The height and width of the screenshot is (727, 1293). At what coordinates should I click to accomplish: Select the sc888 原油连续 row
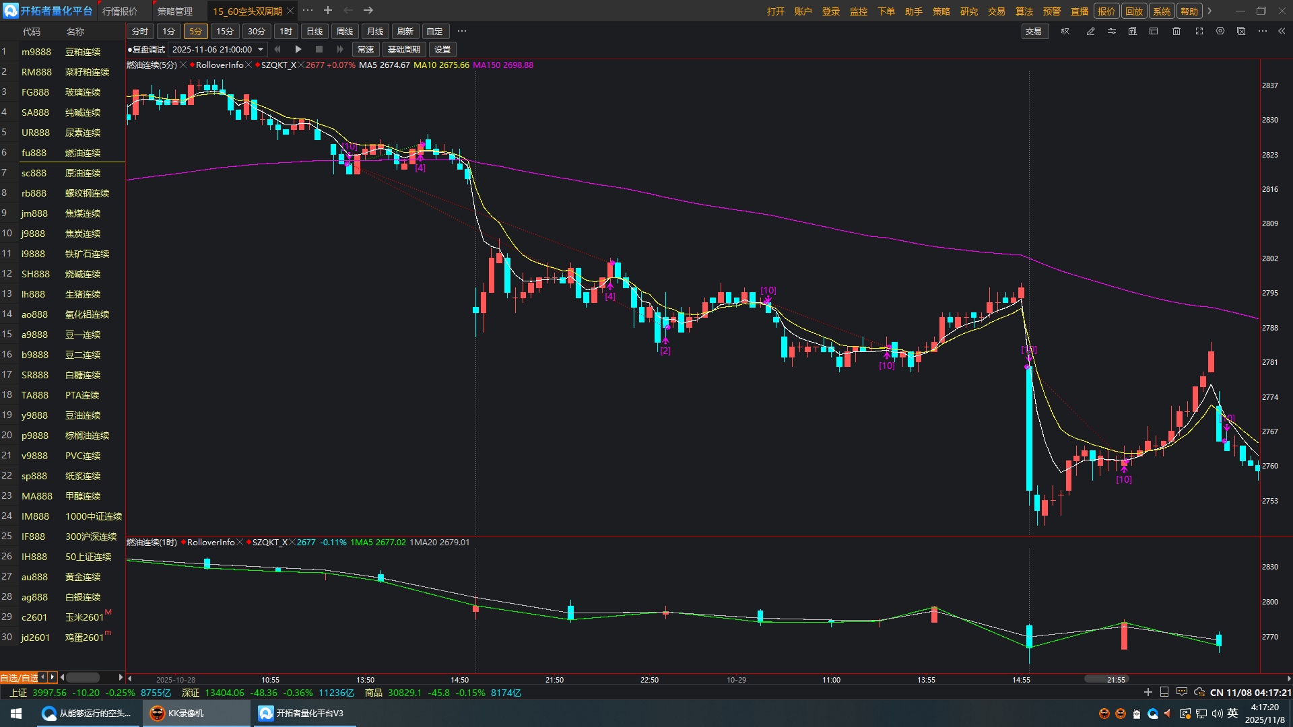(x=63, y=173)
